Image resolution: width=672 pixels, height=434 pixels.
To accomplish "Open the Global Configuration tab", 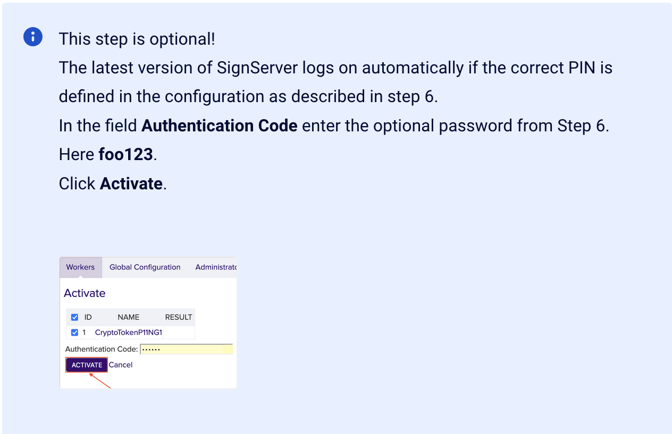I will pyautogui.click(x=145, y=267).
